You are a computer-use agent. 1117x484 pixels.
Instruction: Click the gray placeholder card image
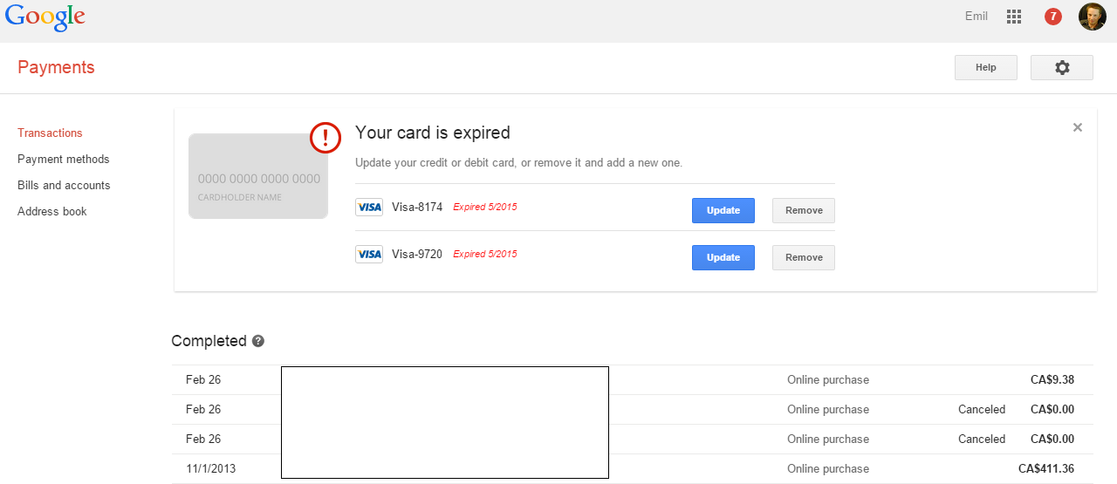[x=258, y=176]
